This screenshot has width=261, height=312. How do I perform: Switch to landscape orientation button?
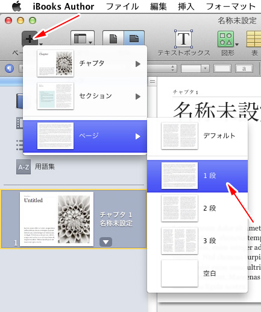134,39
